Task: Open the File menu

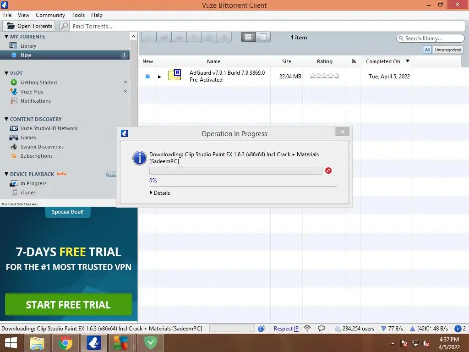Action: pyautogui.click(x=7, y=15)
